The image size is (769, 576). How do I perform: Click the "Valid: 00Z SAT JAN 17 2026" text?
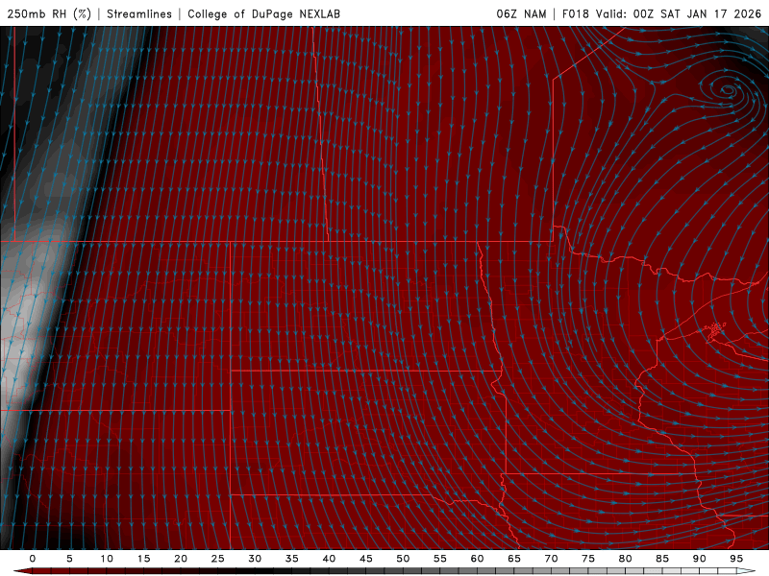pos(679,13)
